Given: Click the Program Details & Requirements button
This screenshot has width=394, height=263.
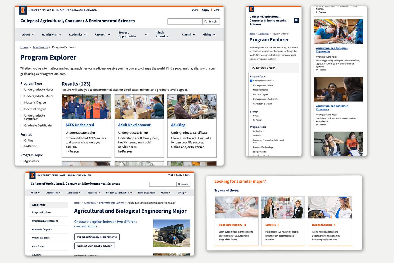Looking at the screenshot, I should [97, 237].
